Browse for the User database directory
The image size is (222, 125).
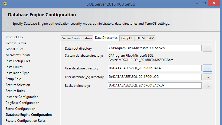point(207,68)
